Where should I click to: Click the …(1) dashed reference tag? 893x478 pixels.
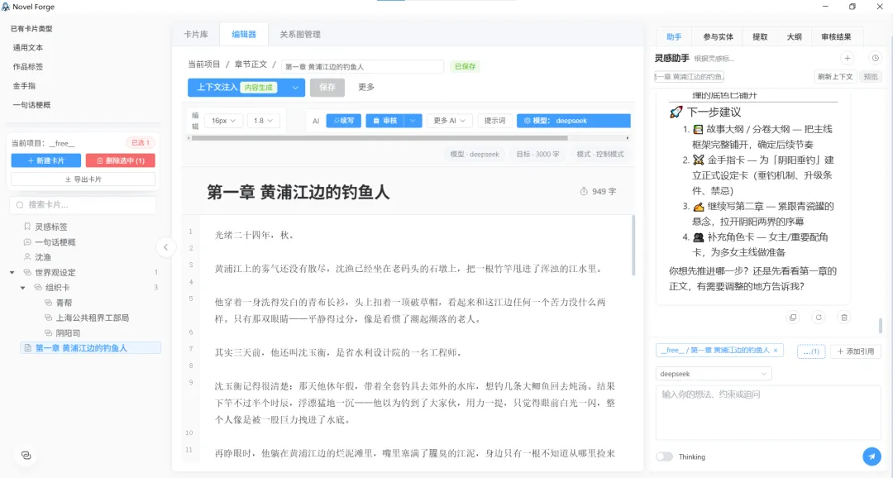click(811, 351)
